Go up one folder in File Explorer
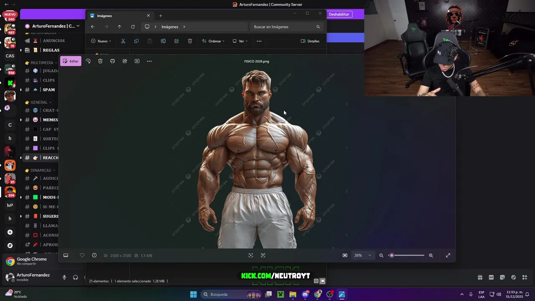The width and height of the screenshot is (535, 301). point(119,27)
